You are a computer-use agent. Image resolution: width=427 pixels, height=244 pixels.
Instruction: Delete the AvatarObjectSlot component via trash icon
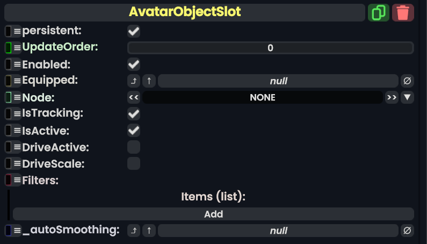403,12
